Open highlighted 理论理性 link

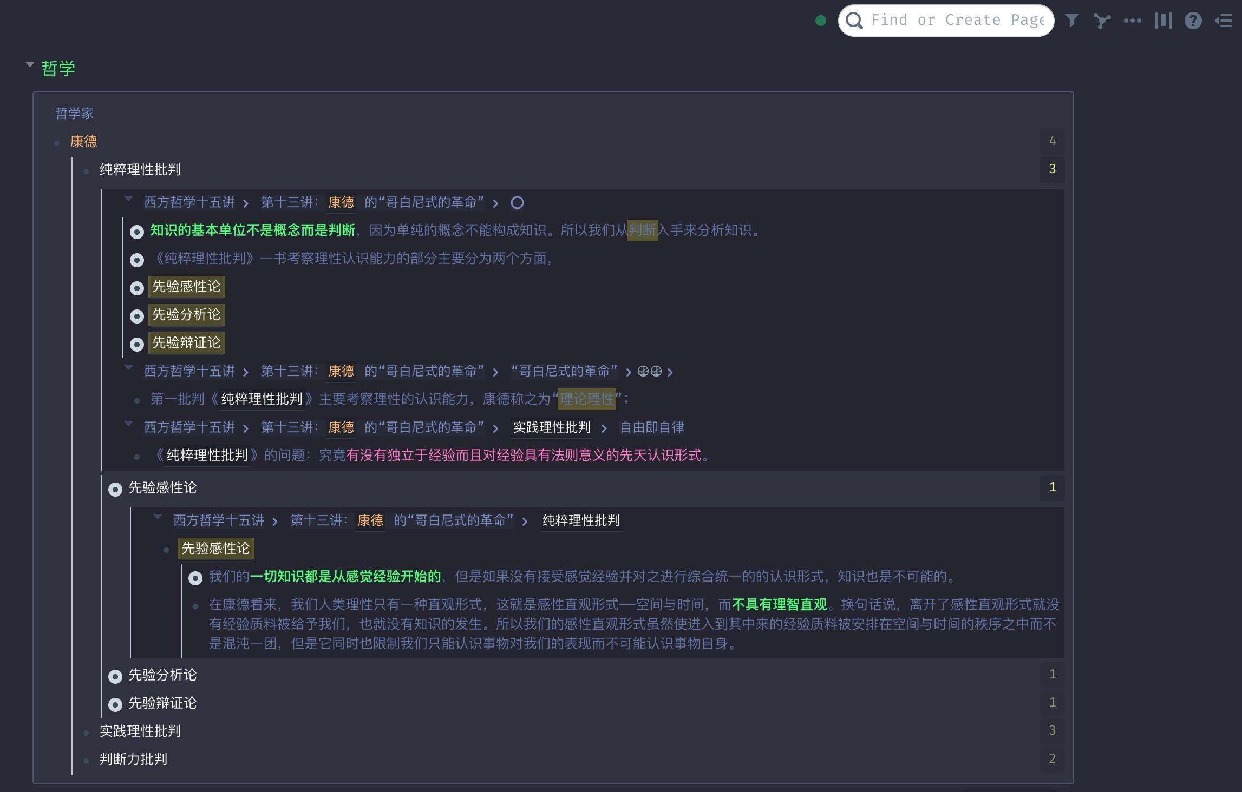(x=586, y=399)
